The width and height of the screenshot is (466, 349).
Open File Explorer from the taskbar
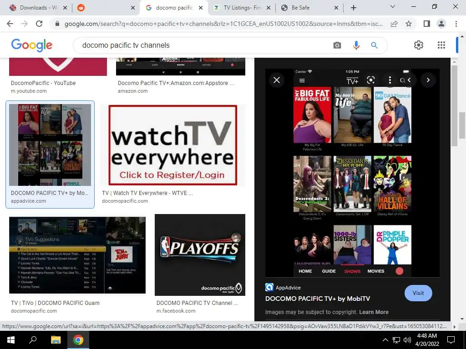pyautogui.click(x=56, y=340)
